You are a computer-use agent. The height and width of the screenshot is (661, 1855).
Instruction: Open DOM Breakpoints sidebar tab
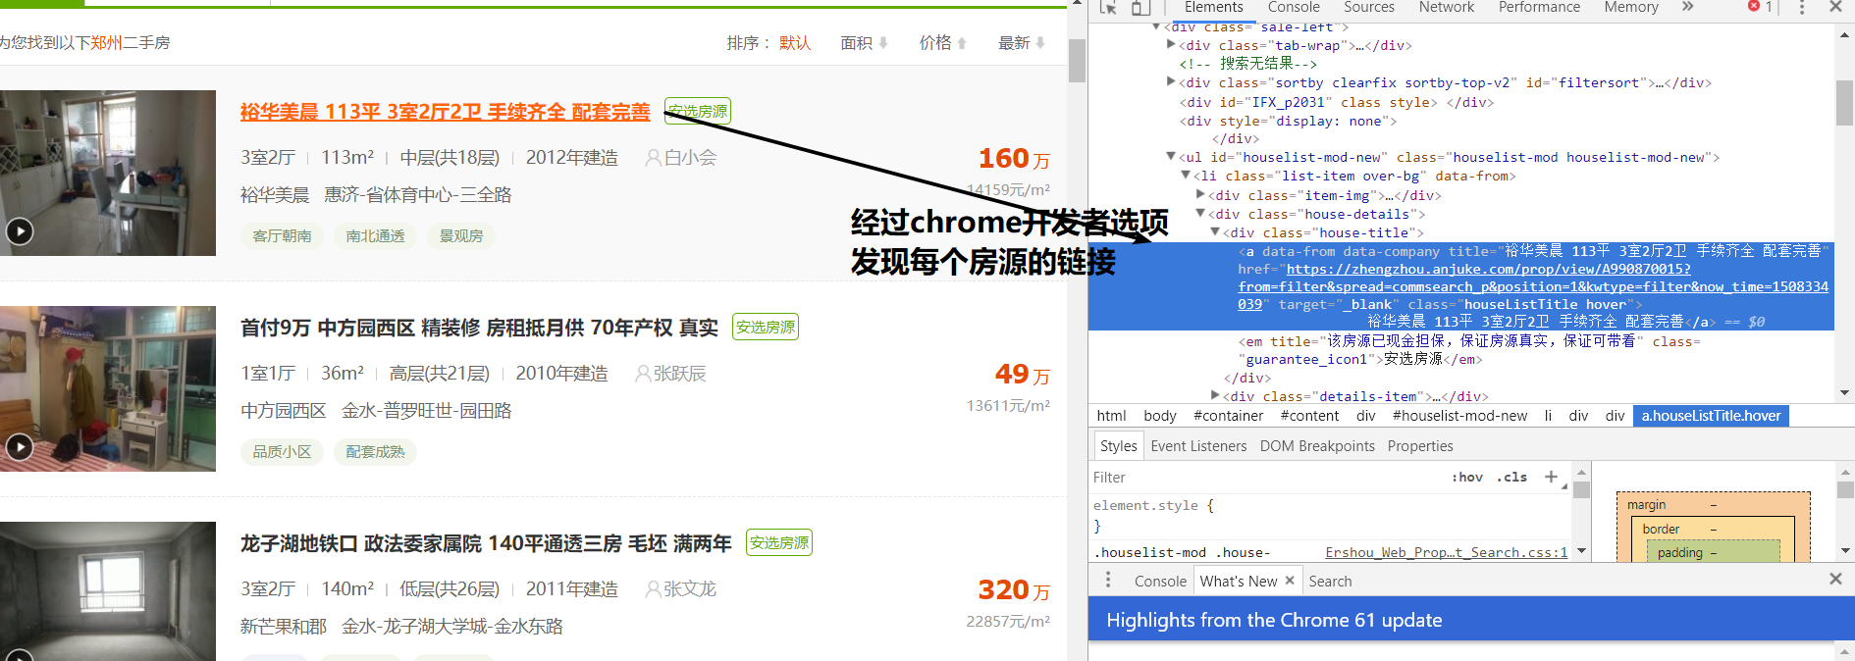coord(1317,445)
